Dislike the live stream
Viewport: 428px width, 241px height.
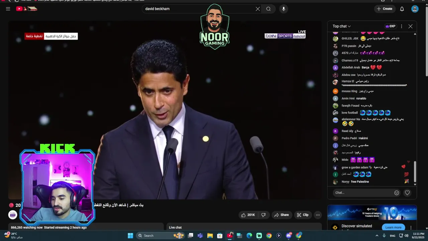263,215
